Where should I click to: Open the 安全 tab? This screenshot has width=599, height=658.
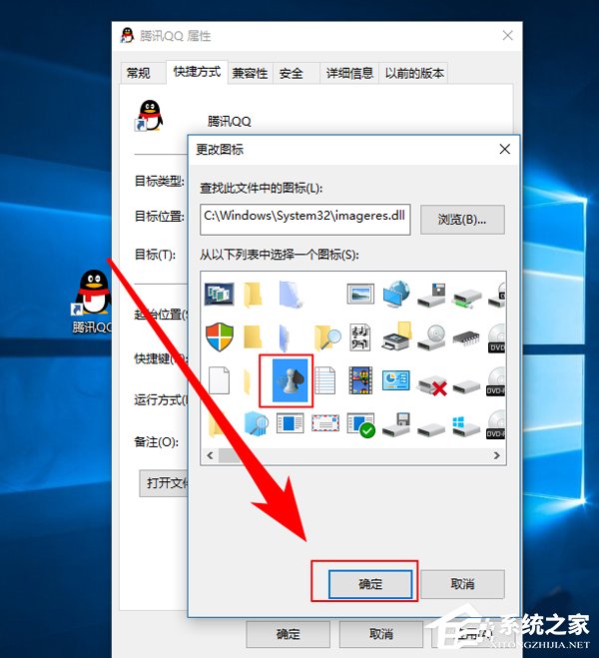click(292, 74)
